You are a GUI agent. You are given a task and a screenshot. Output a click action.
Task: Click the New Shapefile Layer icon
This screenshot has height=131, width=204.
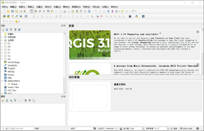(13, 16)
